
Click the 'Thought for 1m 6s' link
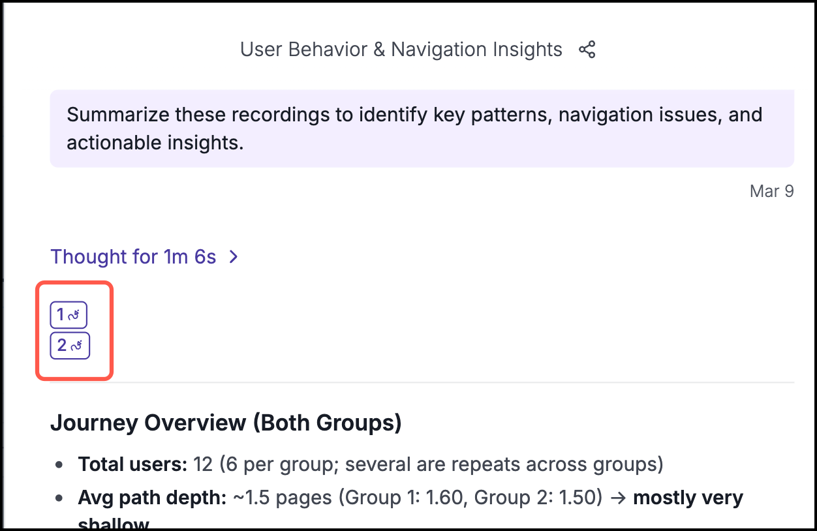point(133,257)
